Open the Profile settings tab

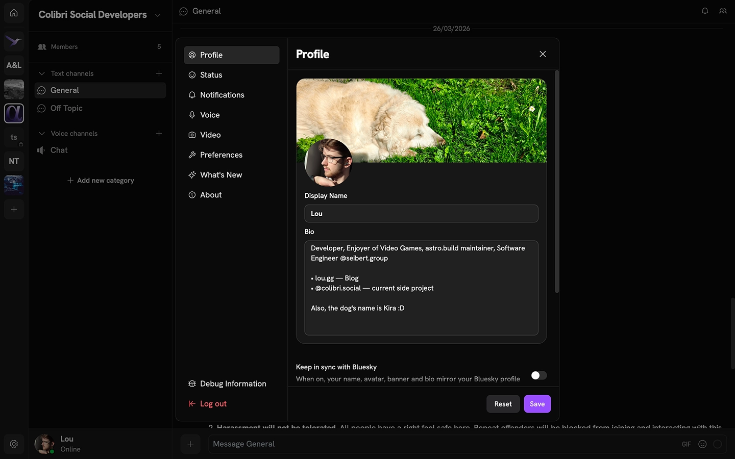point(232,55)
